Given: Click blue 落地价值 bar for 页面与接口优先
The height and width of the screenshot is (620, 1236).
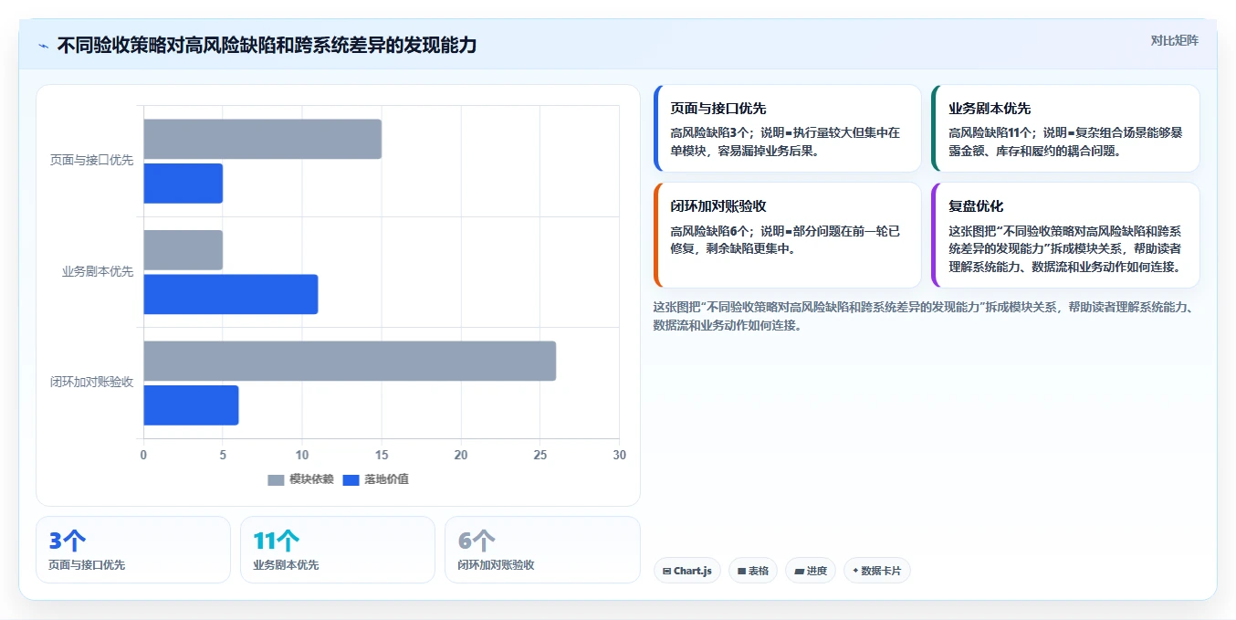Looking at the screenshot, I should (183, 184).
